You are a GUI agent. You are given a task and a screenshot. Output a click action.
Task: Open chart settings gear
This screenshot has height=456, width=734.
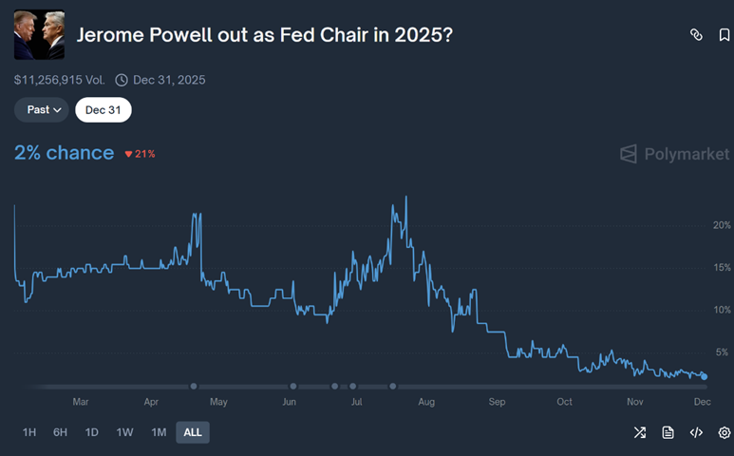click(725, 432)
